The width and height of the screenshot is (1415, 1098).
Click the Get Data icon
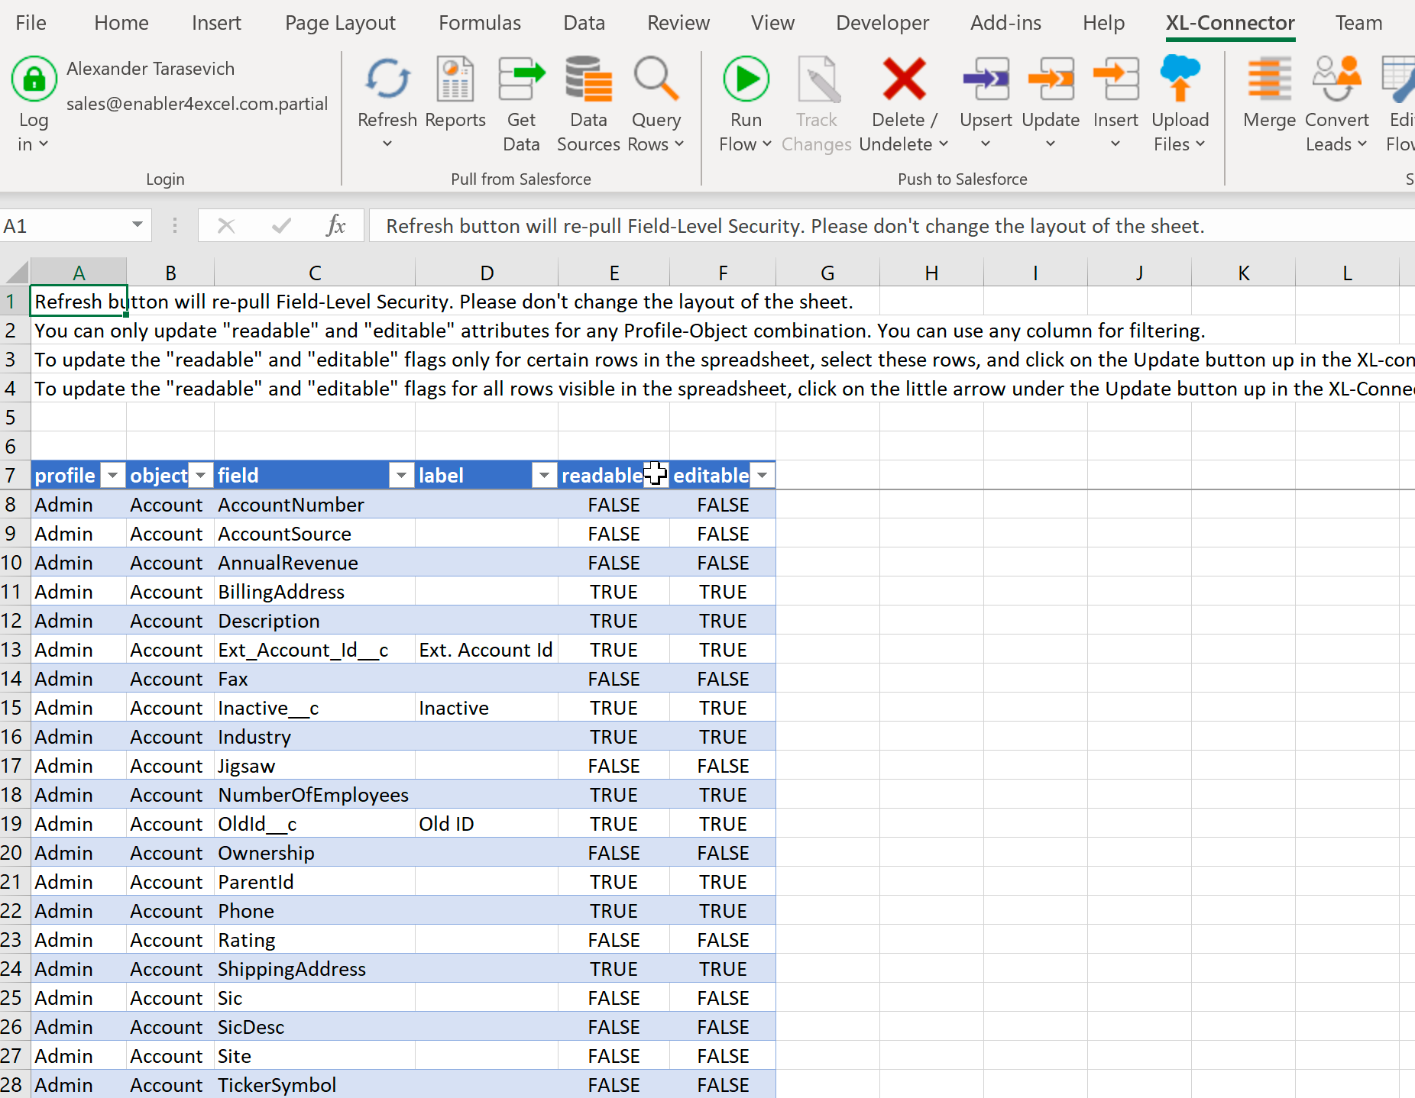(x=521, y=79)
